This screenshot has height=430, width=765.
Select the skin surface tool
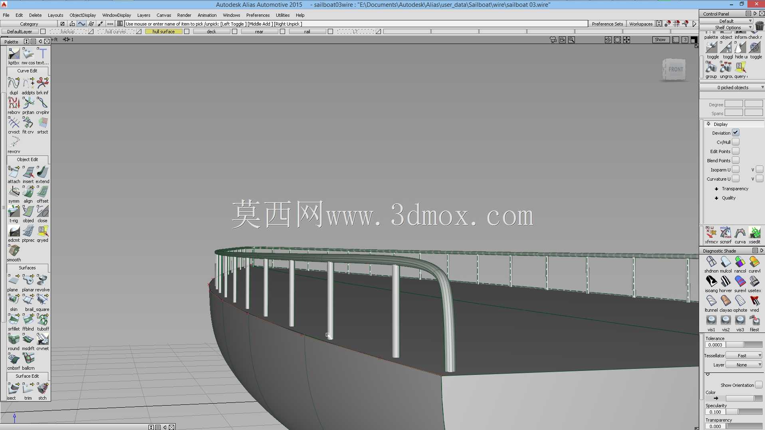[x=14, y=300]
